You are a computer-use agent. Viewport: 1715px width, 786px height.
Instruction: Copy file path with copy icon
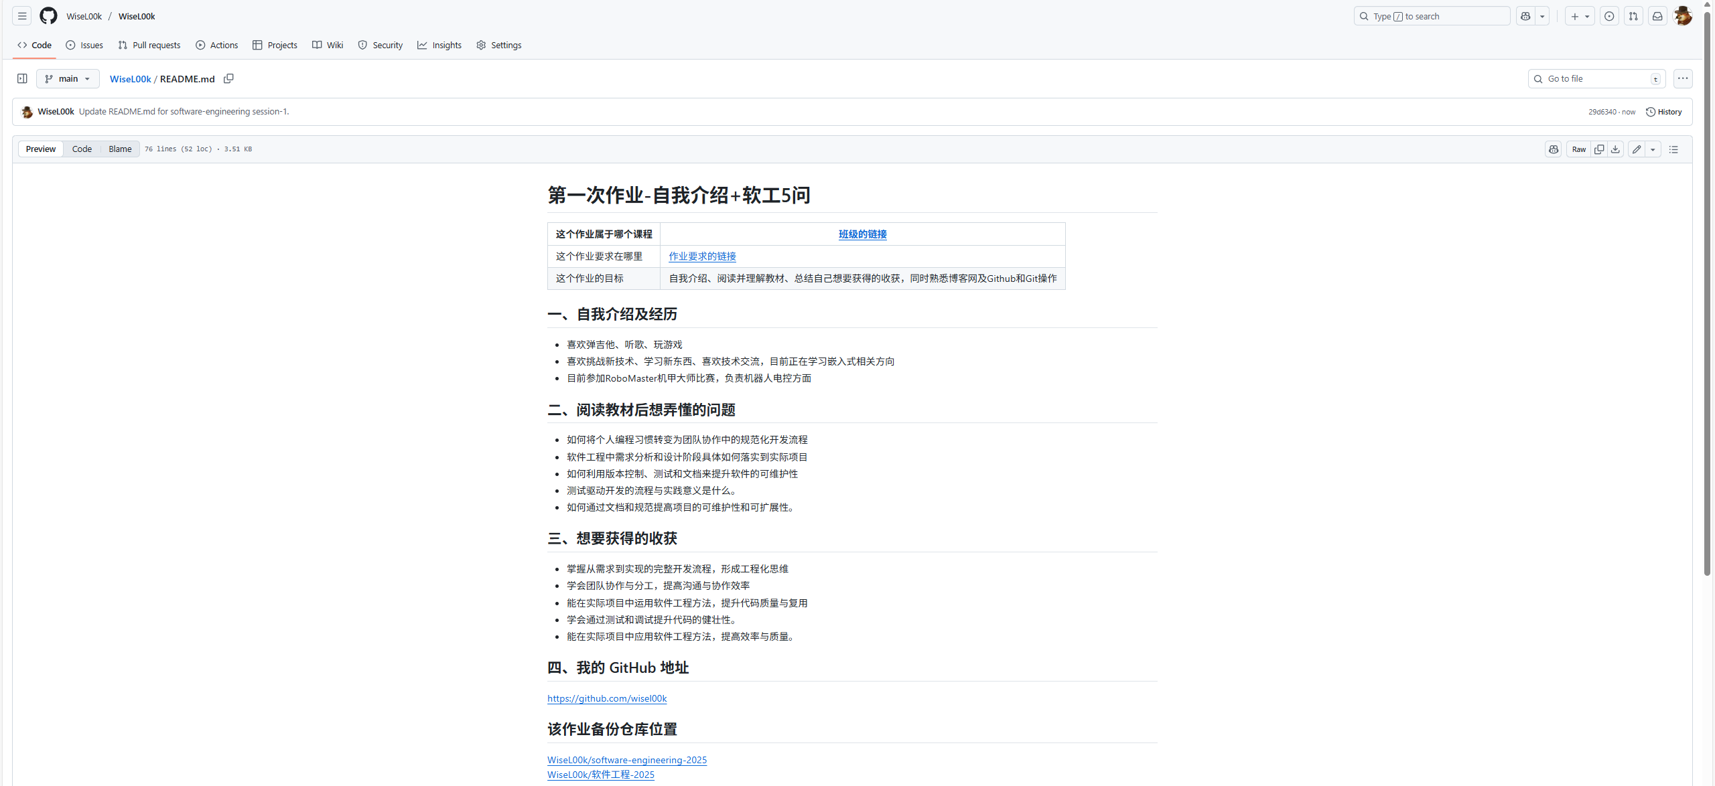(x=228, y=79)
